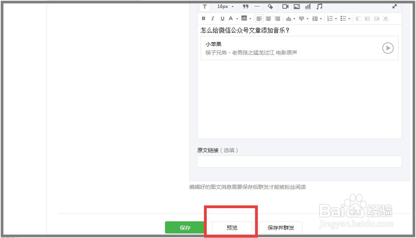Click the indent icon

pos(314,19)
